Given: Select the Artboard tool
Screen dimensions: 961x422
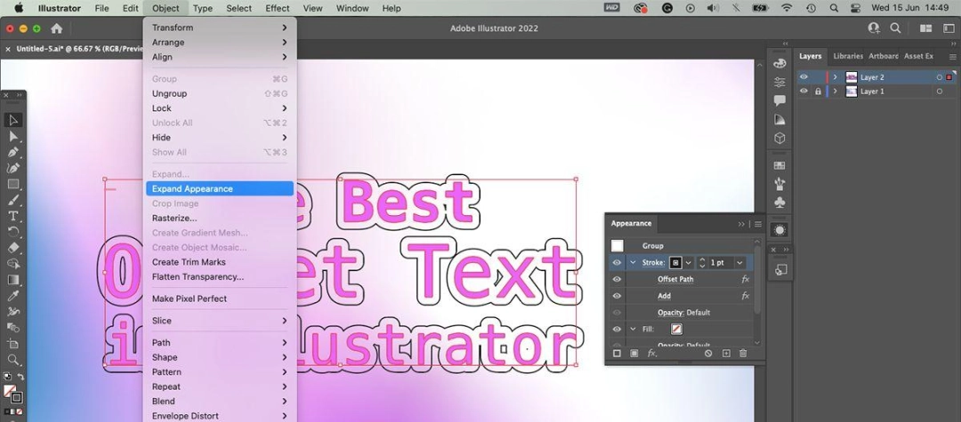Looking at the screenshot, I should [12, 344].
